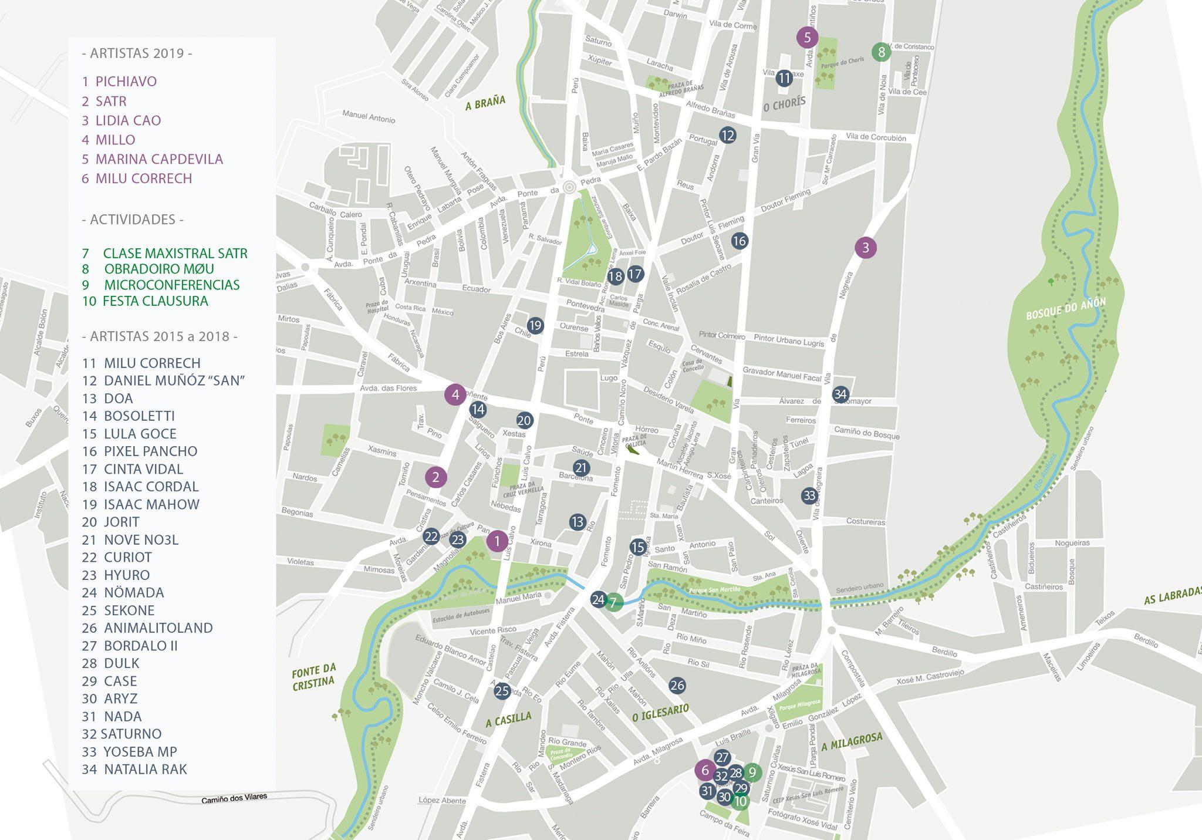The image size is (1202, 840).
Task: Select PIXEL PANCHO in the legend list
Action: [x=150, y=451]
